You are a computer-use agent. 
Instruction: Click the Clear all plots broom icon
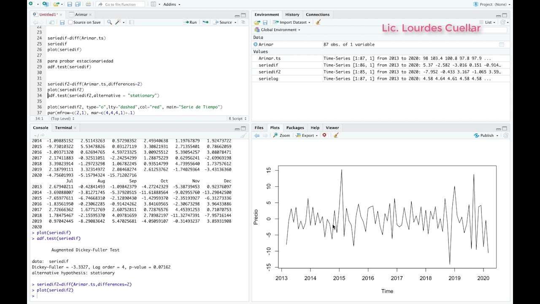336,136
